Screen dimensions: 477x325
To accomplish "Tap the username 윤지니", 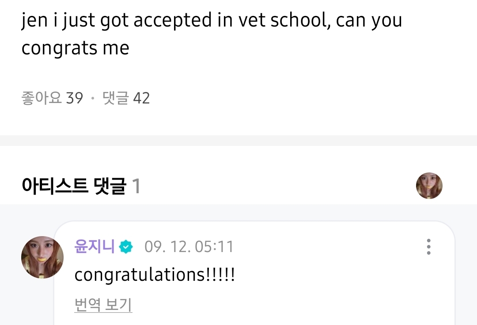I will pos(95,246).
